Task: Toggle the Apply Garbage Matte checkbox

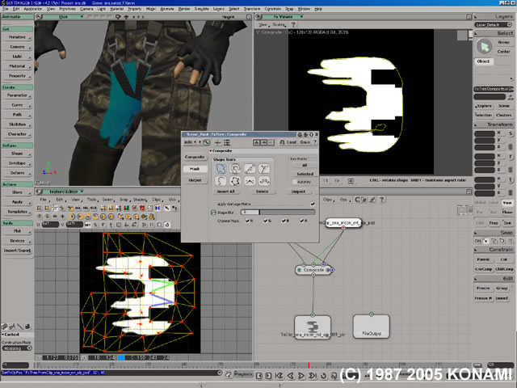Action: (313, 204)
